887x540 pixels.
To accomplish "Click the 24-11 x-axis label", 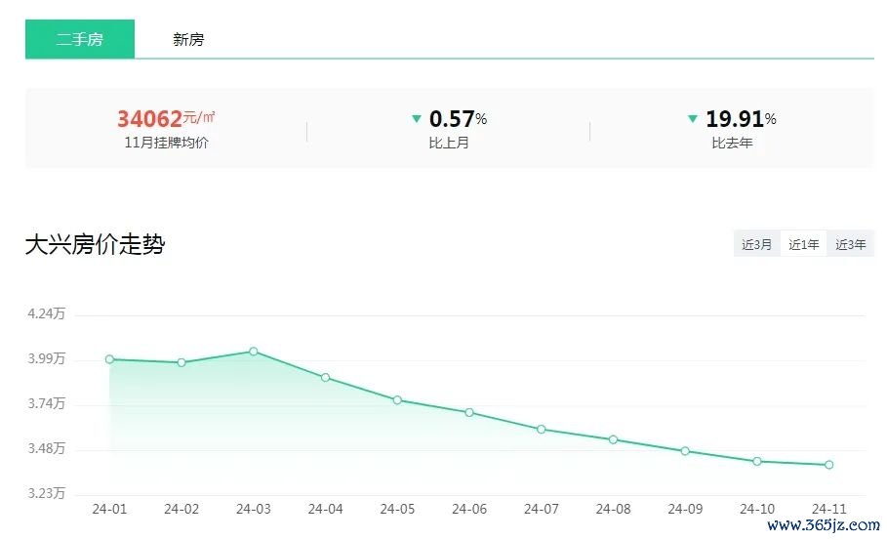I will coord(829,509).
